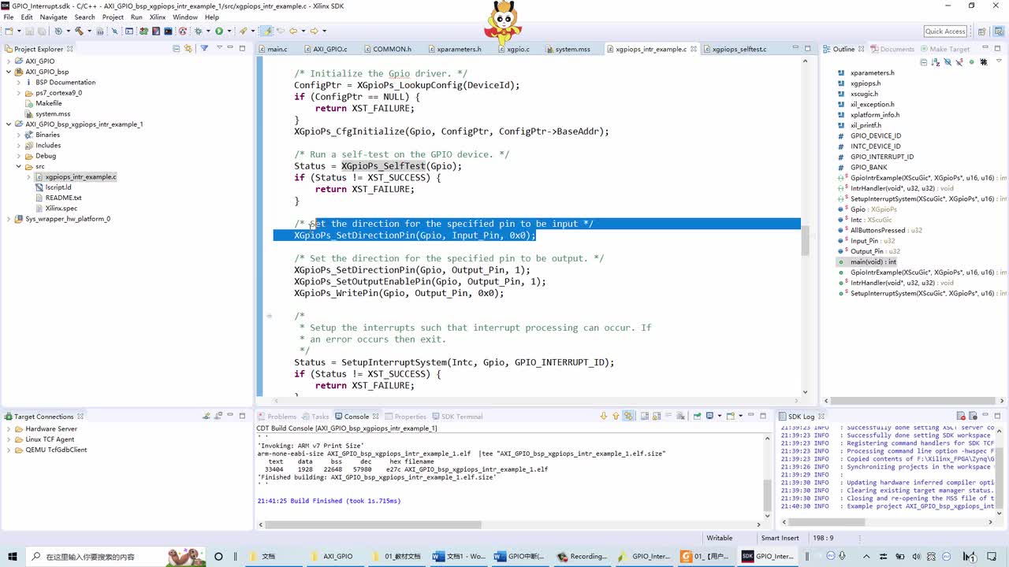Click the Console previous error up arrow
The width and height of the screenshot is (1009, 567).
click(x=616, y=416)
